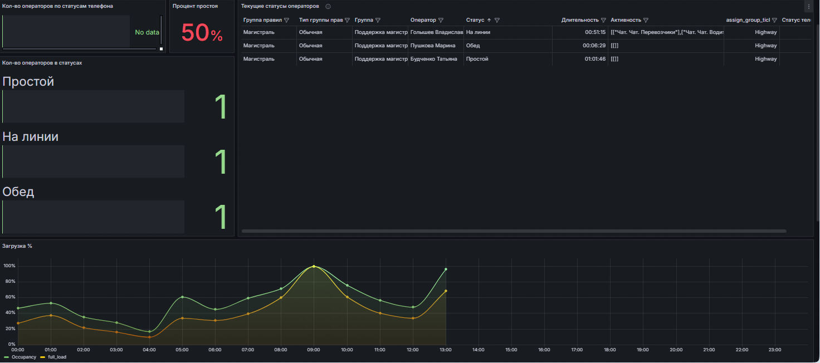Open the Статус column filter
Image resolution: width=820 pixels, height=363 pixels.
pyautogui.click(x=497, y=20)
